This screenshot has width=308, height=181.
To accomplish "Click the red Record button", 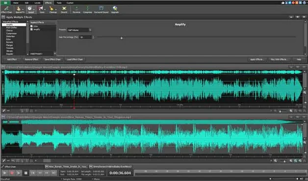I will pos(12,173).
